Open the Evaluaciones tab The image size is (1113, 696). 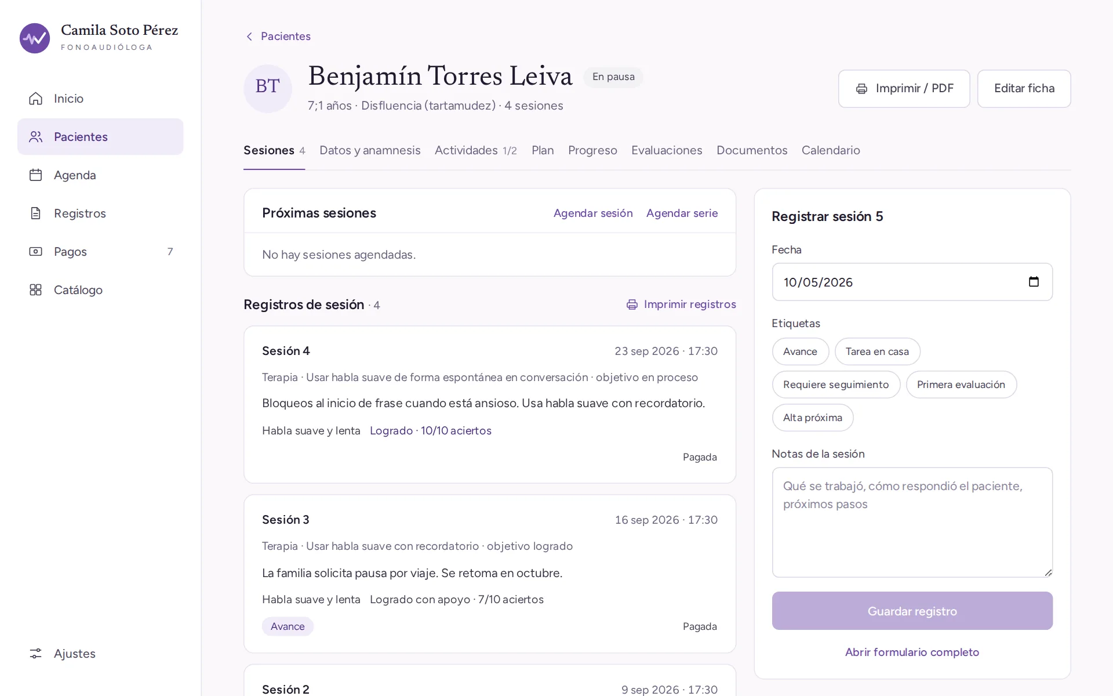tap(667, 150)
